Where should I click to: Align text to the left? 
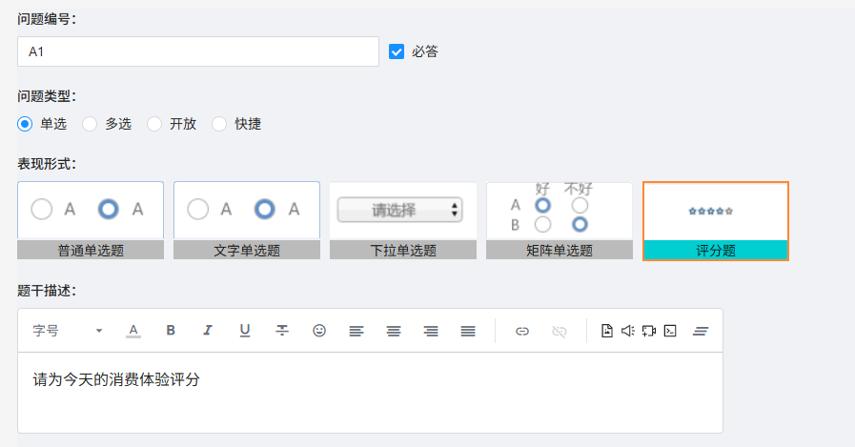(356, 331)
